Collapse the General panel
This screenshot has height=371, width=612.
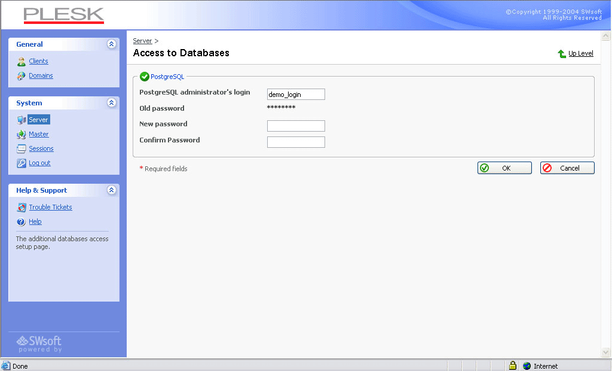coord(111,44)
